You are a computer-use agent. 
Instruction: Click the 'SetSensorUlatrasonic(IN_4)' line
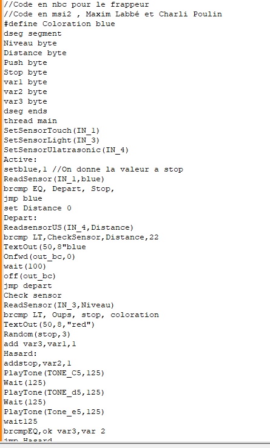66,150
